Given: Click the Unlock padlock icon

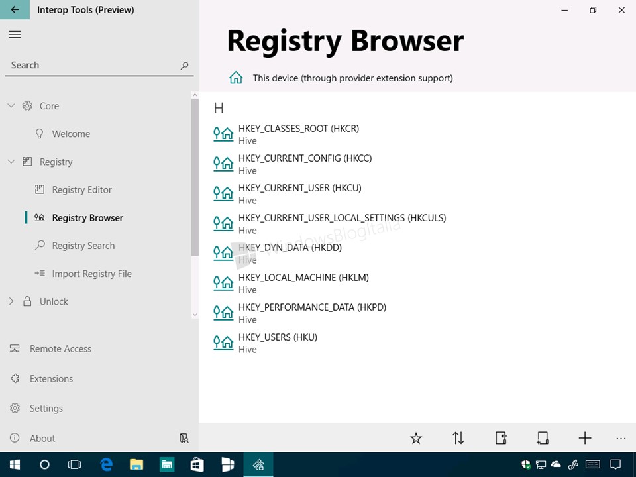Looking at the screenshot, I should [27, 301].
